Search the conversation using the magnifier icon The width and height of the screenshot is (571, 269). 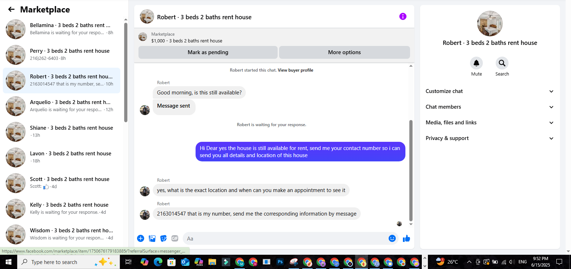tap(502, 63)
